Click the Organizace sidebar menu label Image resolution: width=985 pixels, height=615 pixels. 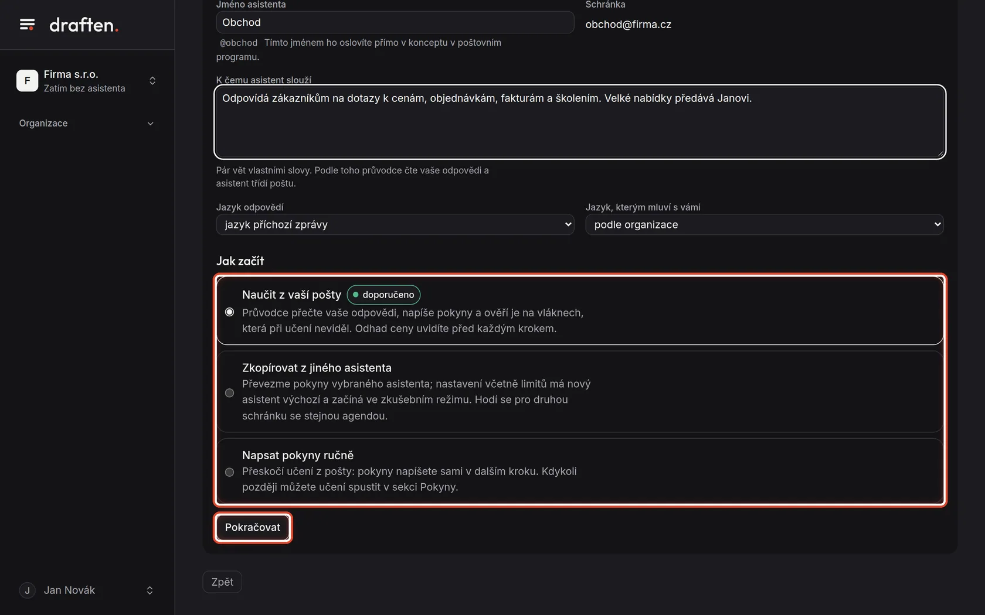pyautogui.click(x=43, y=124)
